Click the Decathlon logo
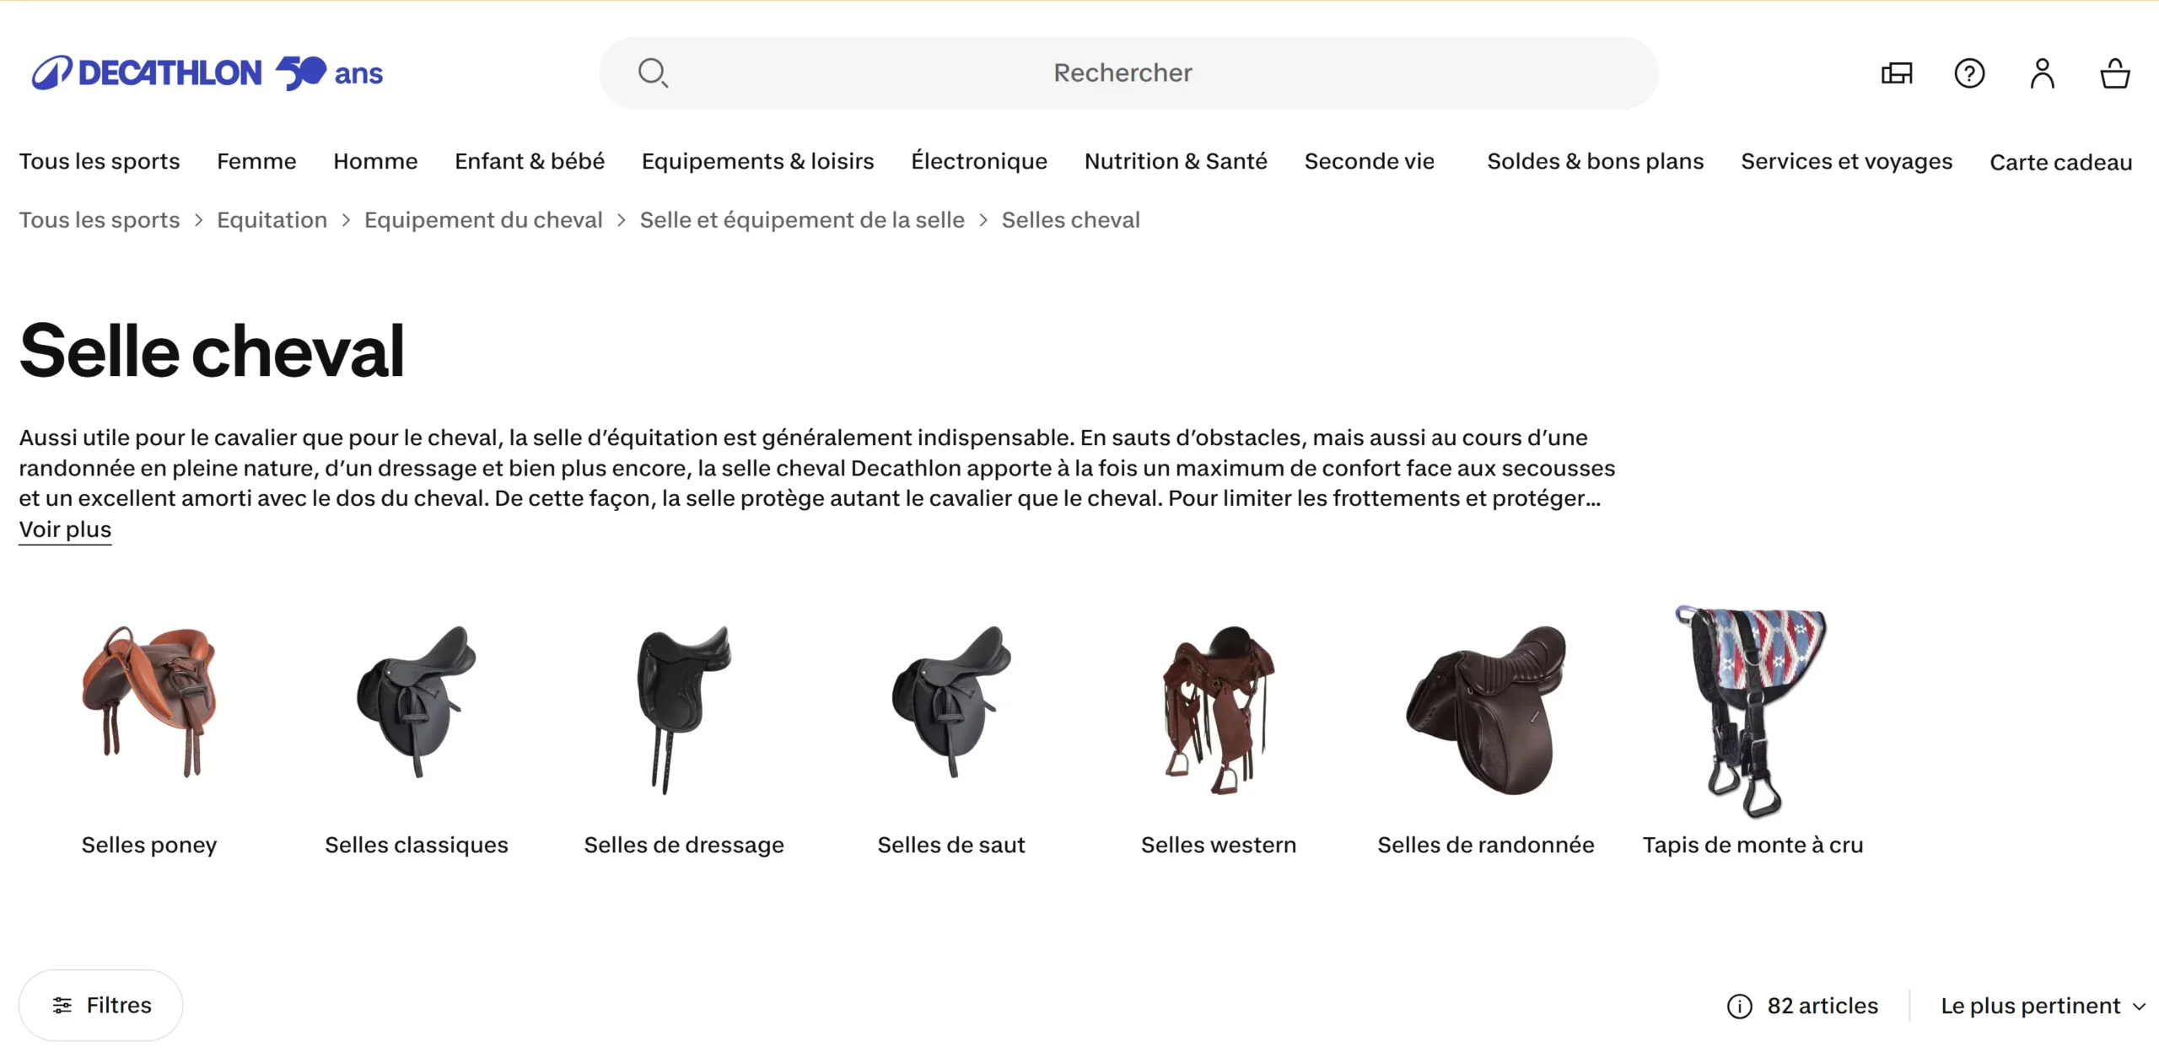The width and height of the screenshot is (2159, 1058). (x=207, y=73)
